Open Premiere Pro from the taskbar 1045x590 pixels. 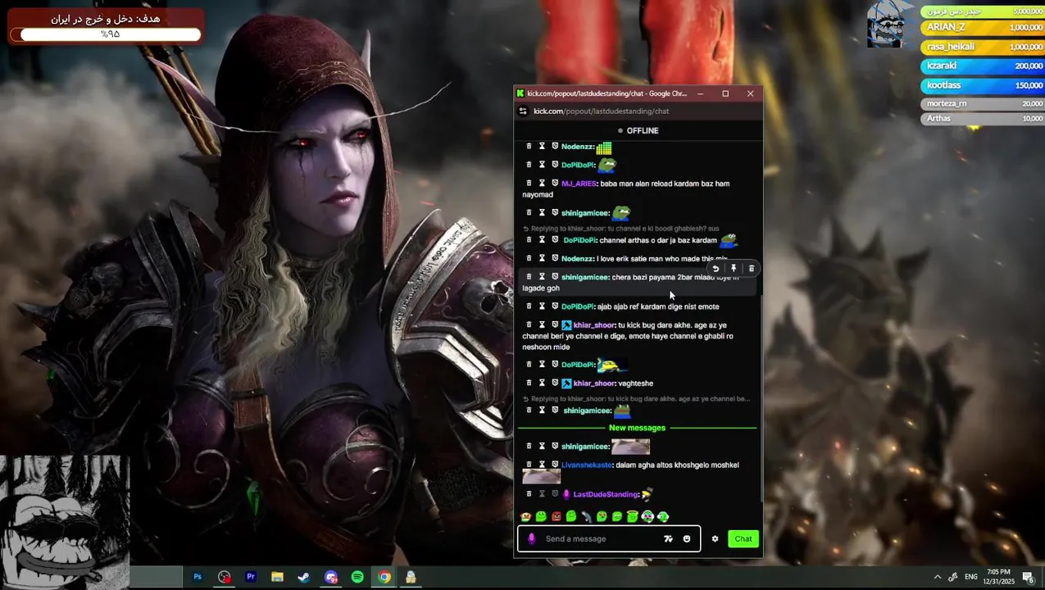[251, 577]
